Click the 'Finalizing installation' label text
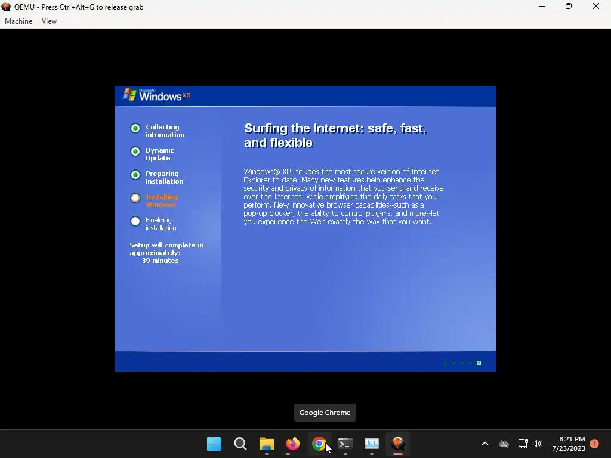Viewport: 611px width, 458px height. pyautogui.click(x=161, y=224)
